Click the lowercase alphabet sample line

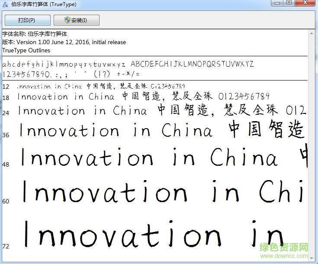64,64
